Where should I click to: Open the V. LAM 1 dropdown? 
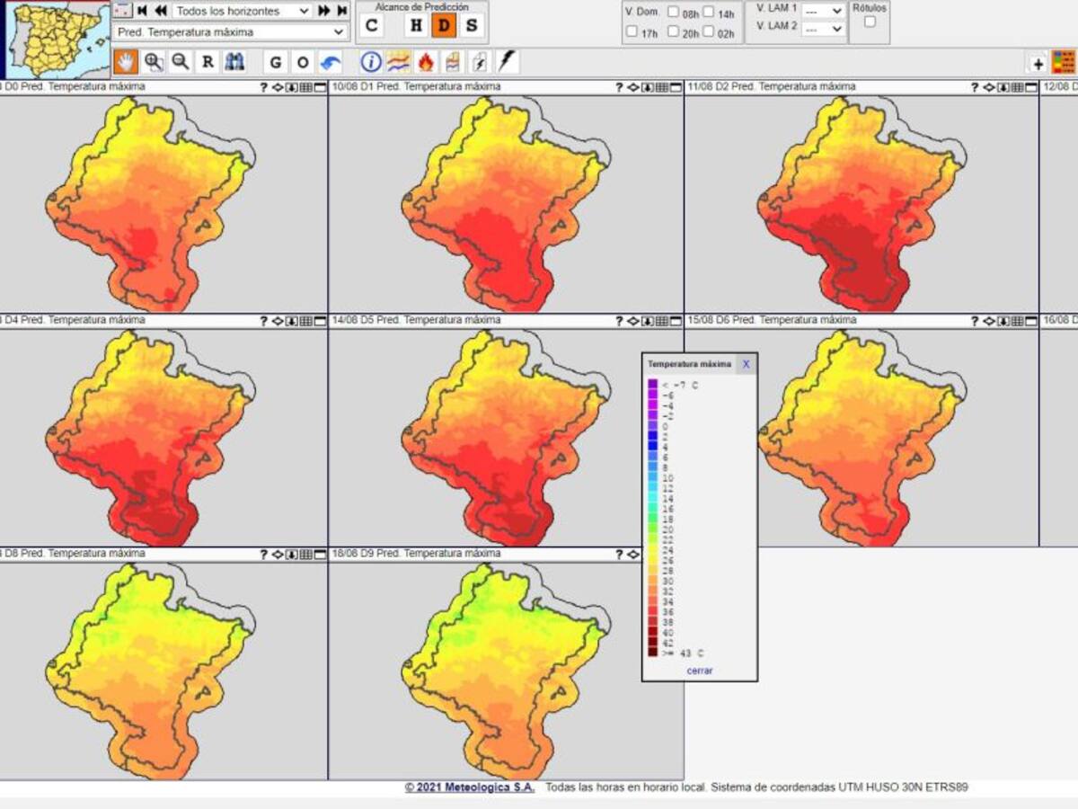(x=823, y=10)
